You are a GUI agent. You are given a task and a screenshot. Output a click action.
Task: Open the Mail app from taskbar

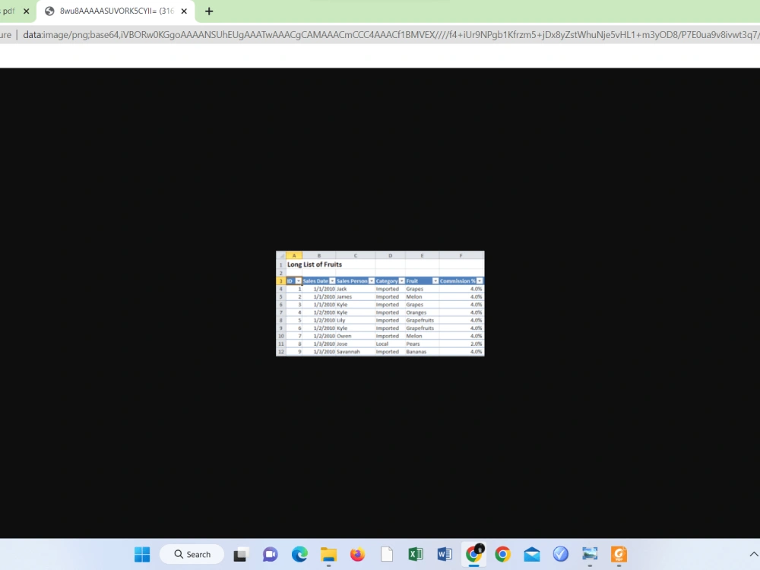click(532, 554)
